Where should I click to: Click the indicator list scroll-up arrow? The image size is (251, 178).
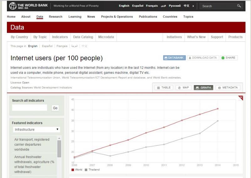tap(59, 138)
